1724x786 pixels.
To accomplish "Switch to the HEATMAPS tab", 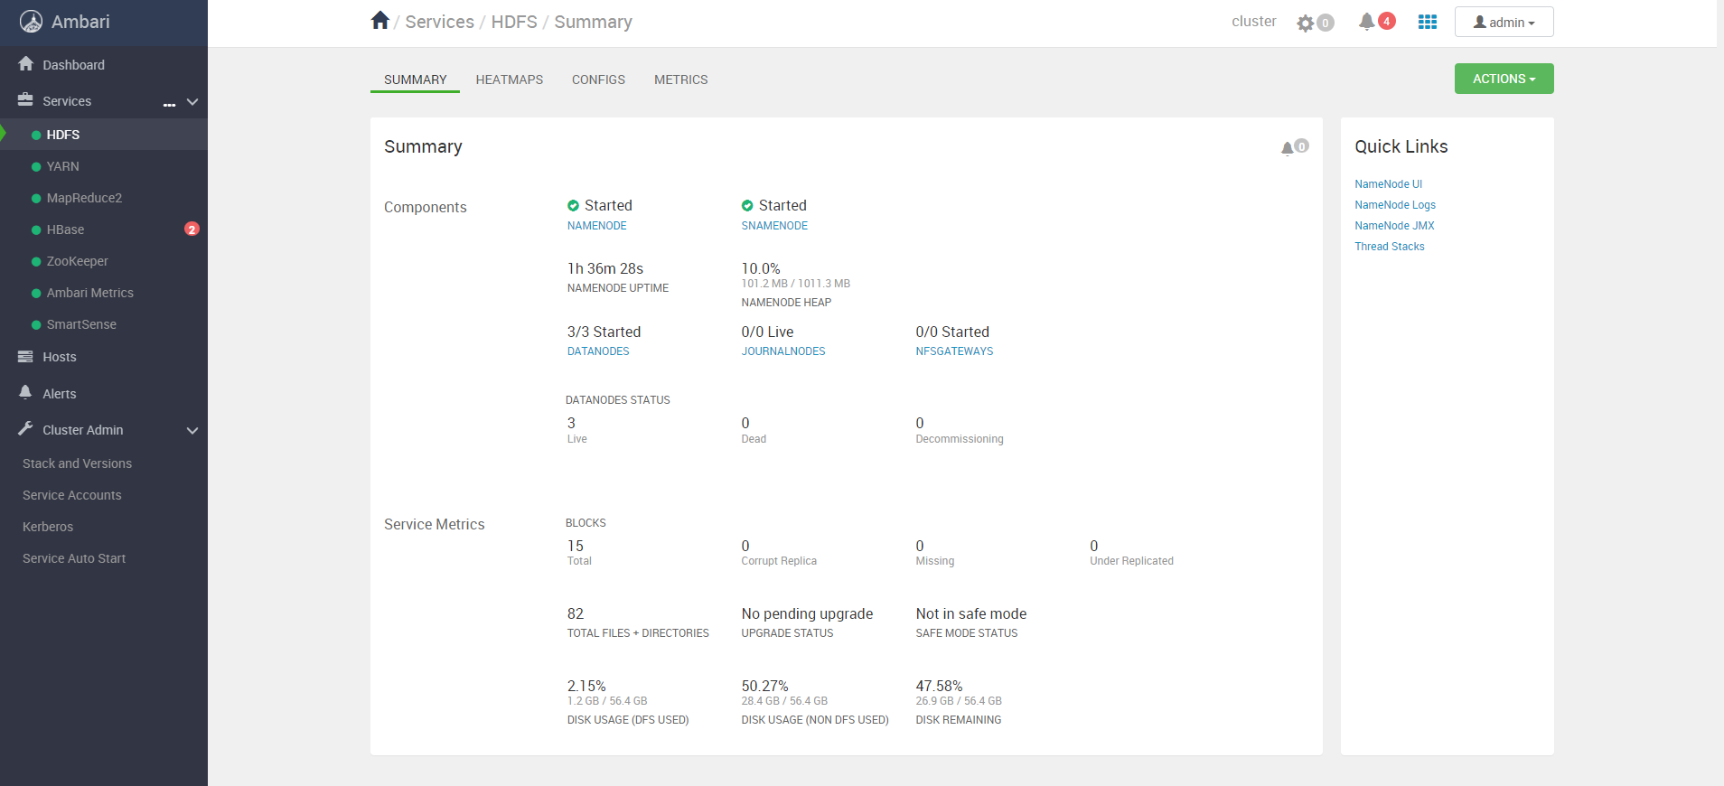I will 510,80.
